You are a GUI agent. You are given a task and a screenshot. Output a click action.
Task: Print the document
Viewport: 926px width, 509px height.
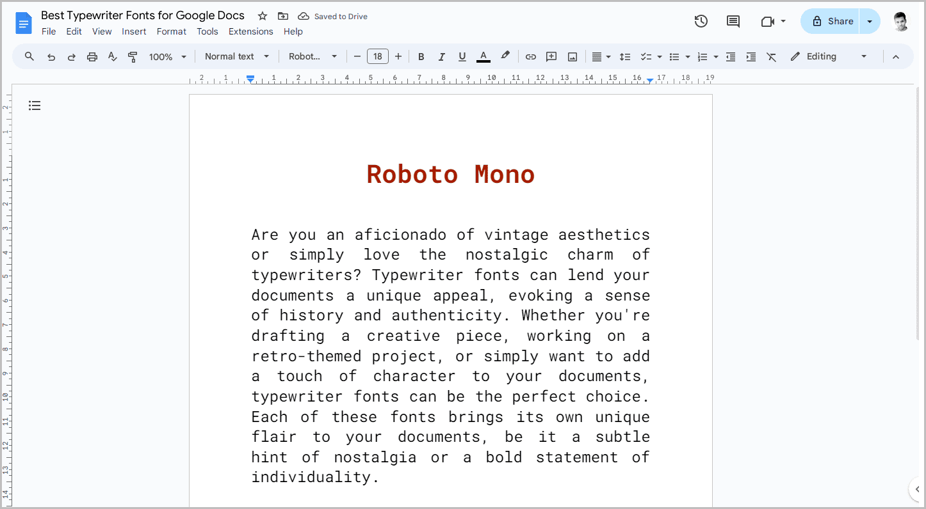click(92, 57)
